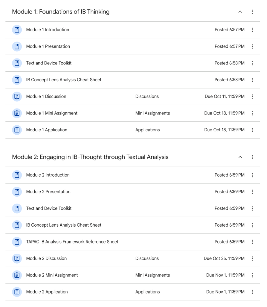Image resolution: width=267 pixels, height=307 pixels.
Task: Open three-dot menu for Module 2 Application
Action: coord(252,292)
